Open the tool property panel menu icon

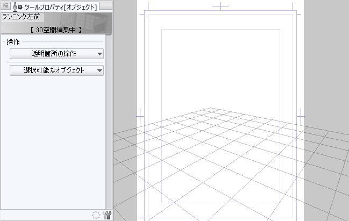point(5,5)
